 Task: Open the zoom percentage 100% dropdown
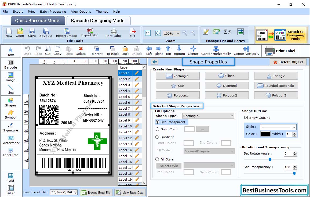pyautogui.click(x=172, y=33)
